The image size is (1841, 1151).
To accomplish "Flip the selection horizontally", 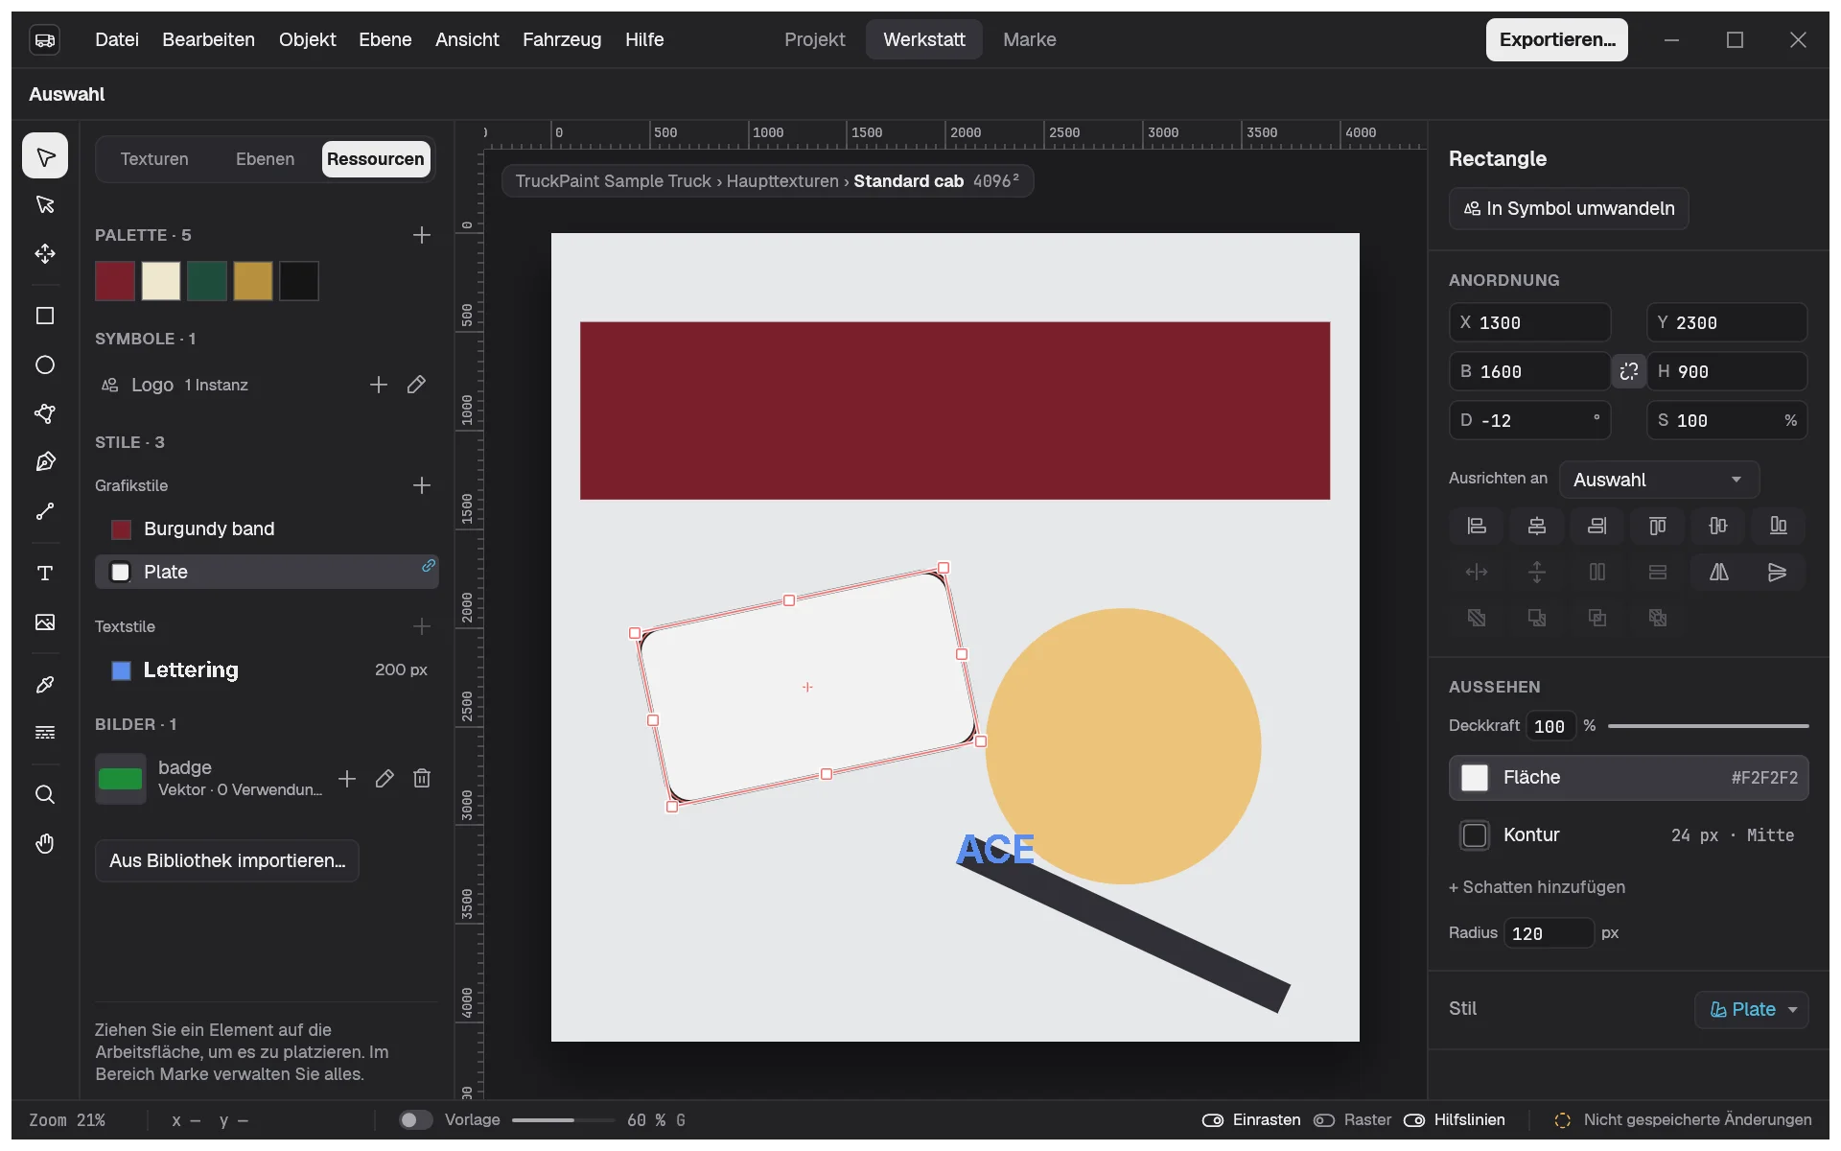I will point(1719,573).
